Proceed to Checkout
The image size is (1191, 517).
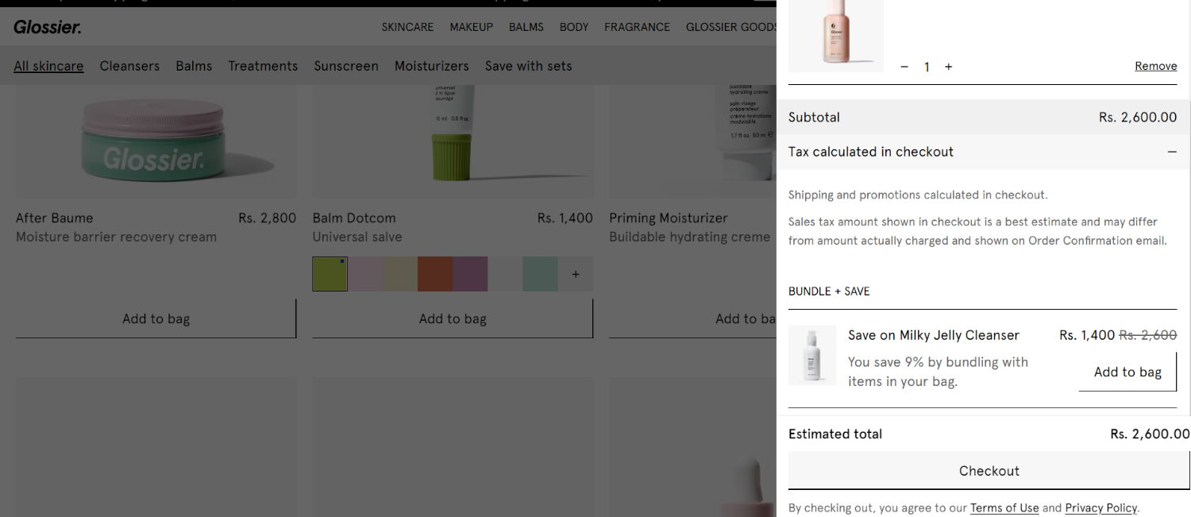coord(989,471)
